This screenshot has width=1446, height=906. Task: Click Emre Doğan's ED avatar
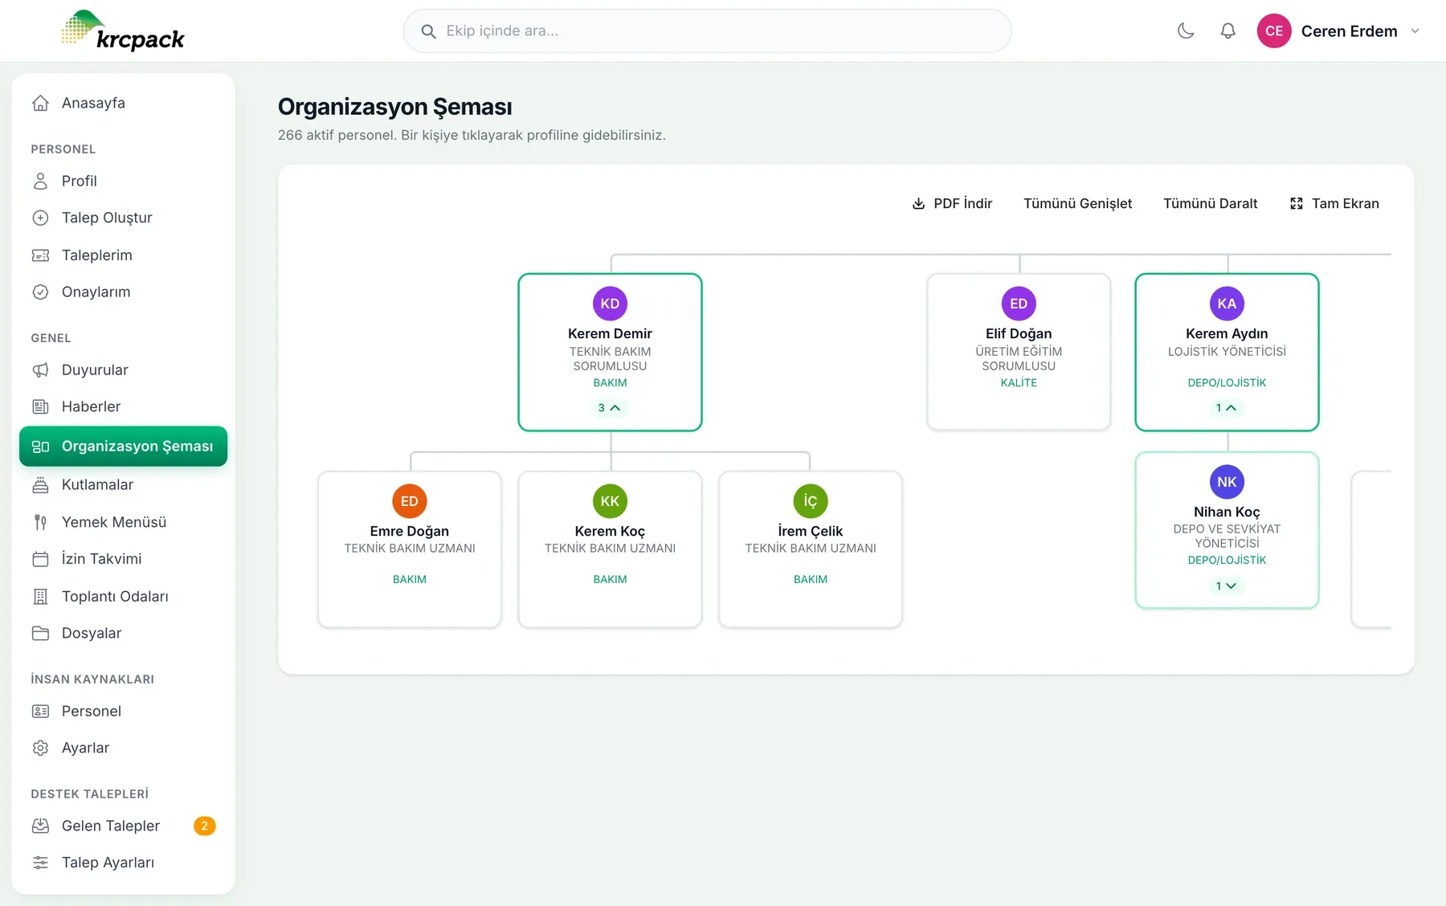[410, 501]
